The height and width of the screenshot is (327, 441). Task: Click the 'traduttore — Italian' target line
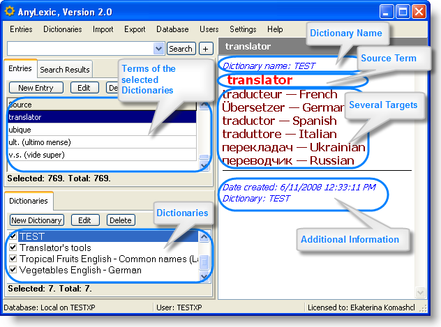coord(279,134)
